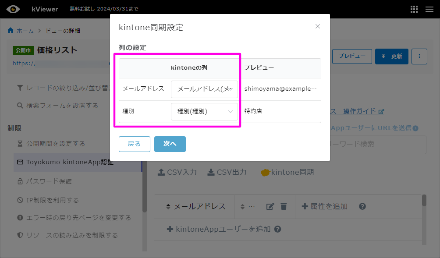The image size is (440, 258).
Task: Click help icon next to kintoneAppユーザーを追加
Action: tap(277, 229)
